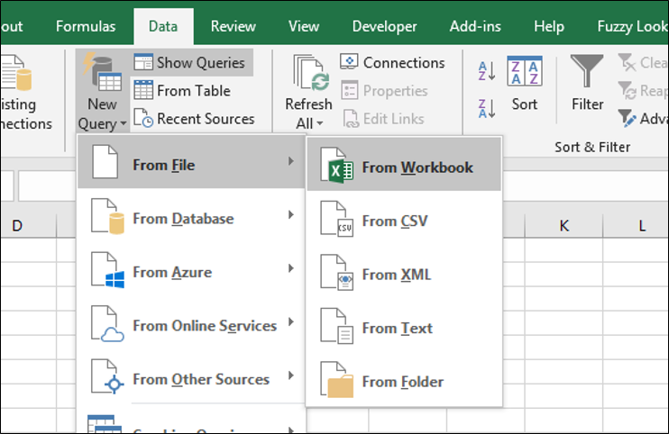The width and height of the screenshot is (669, 434).
Task: Click the XML file icon
Action: pyautogui.click(x=336, y=273)
